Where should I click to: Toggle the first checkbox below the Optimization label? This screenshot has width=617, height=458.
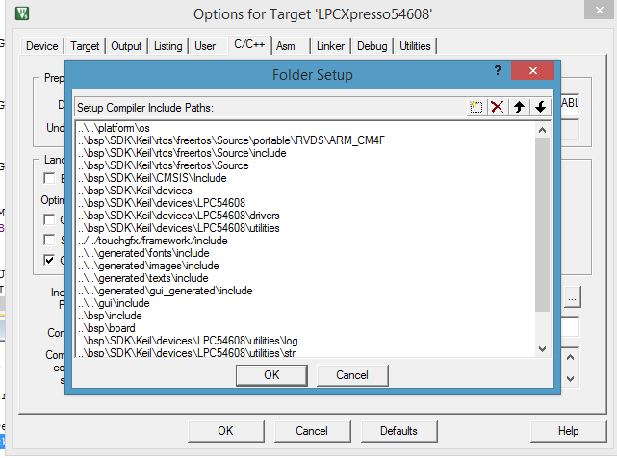[49, 219]
